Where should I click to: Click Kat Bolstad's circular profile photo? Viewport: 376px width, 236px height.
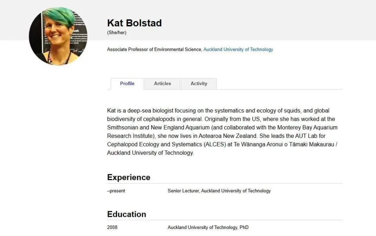click(58, 36)
